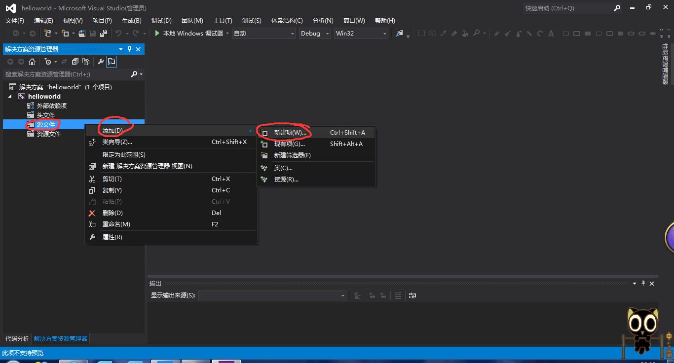
Task: Select 属性(R) in the context menu
Action: [171, 237]
